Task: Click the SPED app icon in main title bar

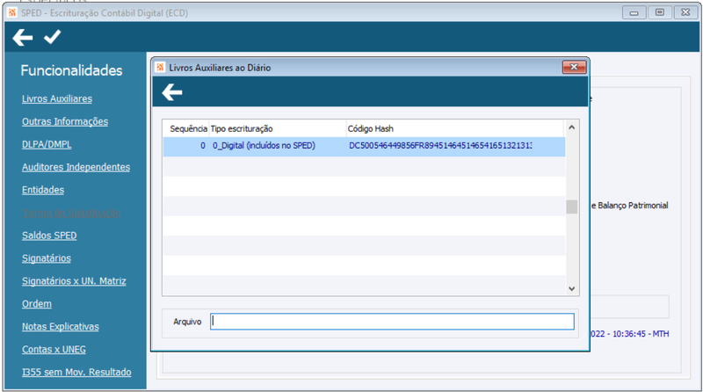Action: [x=12, y=12]
